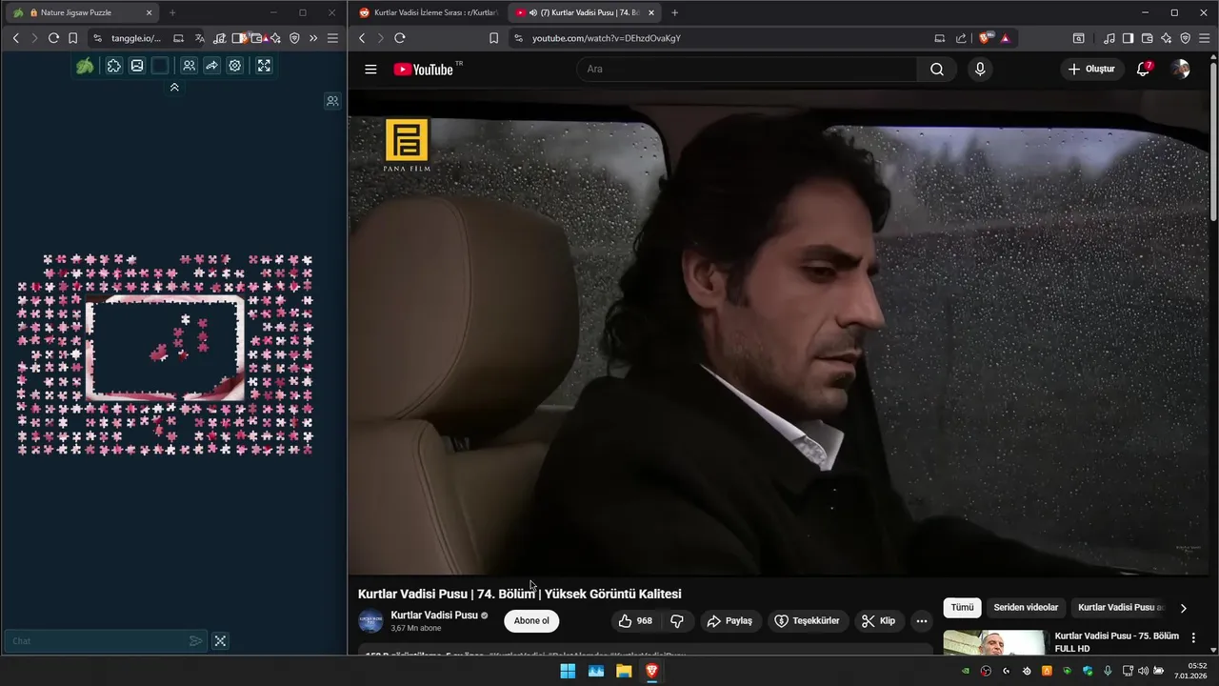Open the YouTube guide hamburger menu
The width and height of the screenshot is (1219, 686).
coord(370,69)
